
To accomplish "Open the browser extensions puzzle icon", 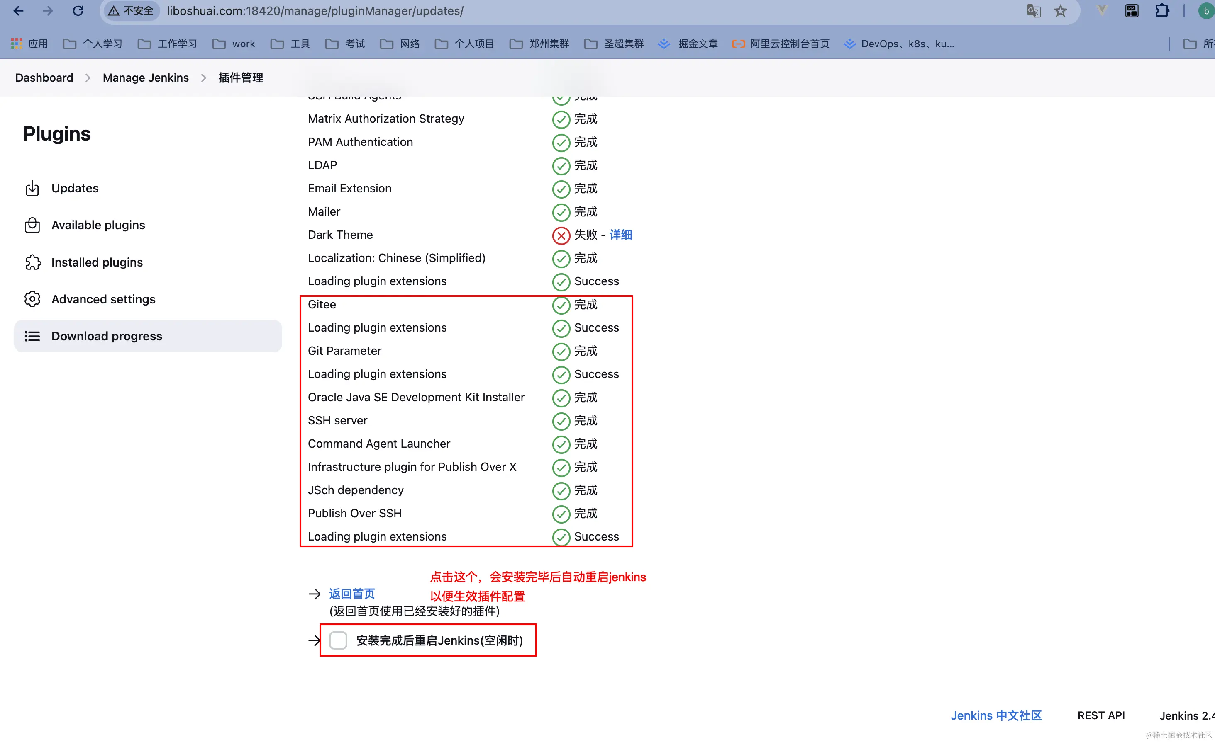I will [1162, 11].
